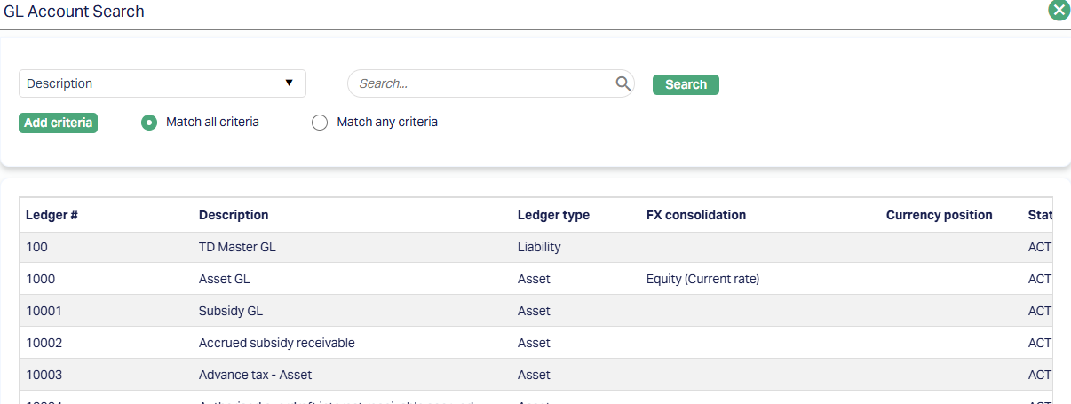Click the Currency position column header

939,215
